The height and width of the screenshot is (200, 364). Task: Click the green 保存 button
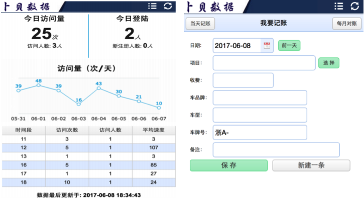(x=228, y=165)
